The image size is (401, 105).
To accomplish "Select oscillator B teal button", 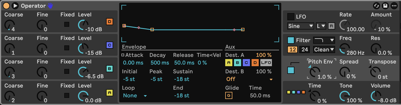I will (x=110, y=69).
